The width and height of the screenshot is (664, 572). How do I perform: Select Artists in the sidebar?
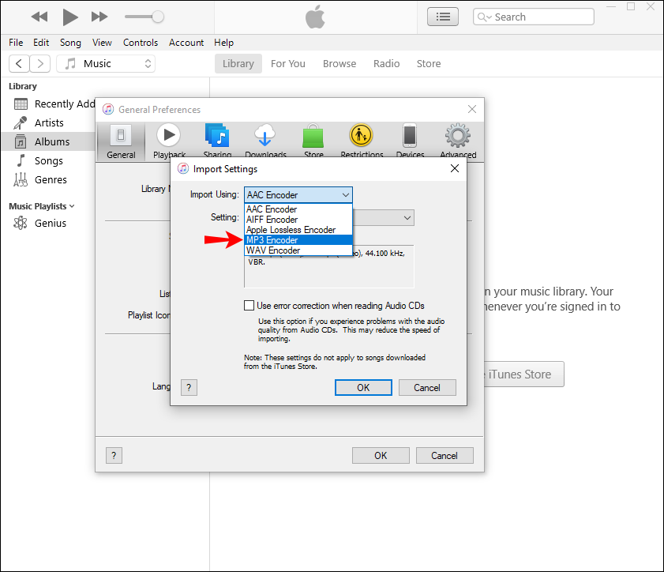49,123
